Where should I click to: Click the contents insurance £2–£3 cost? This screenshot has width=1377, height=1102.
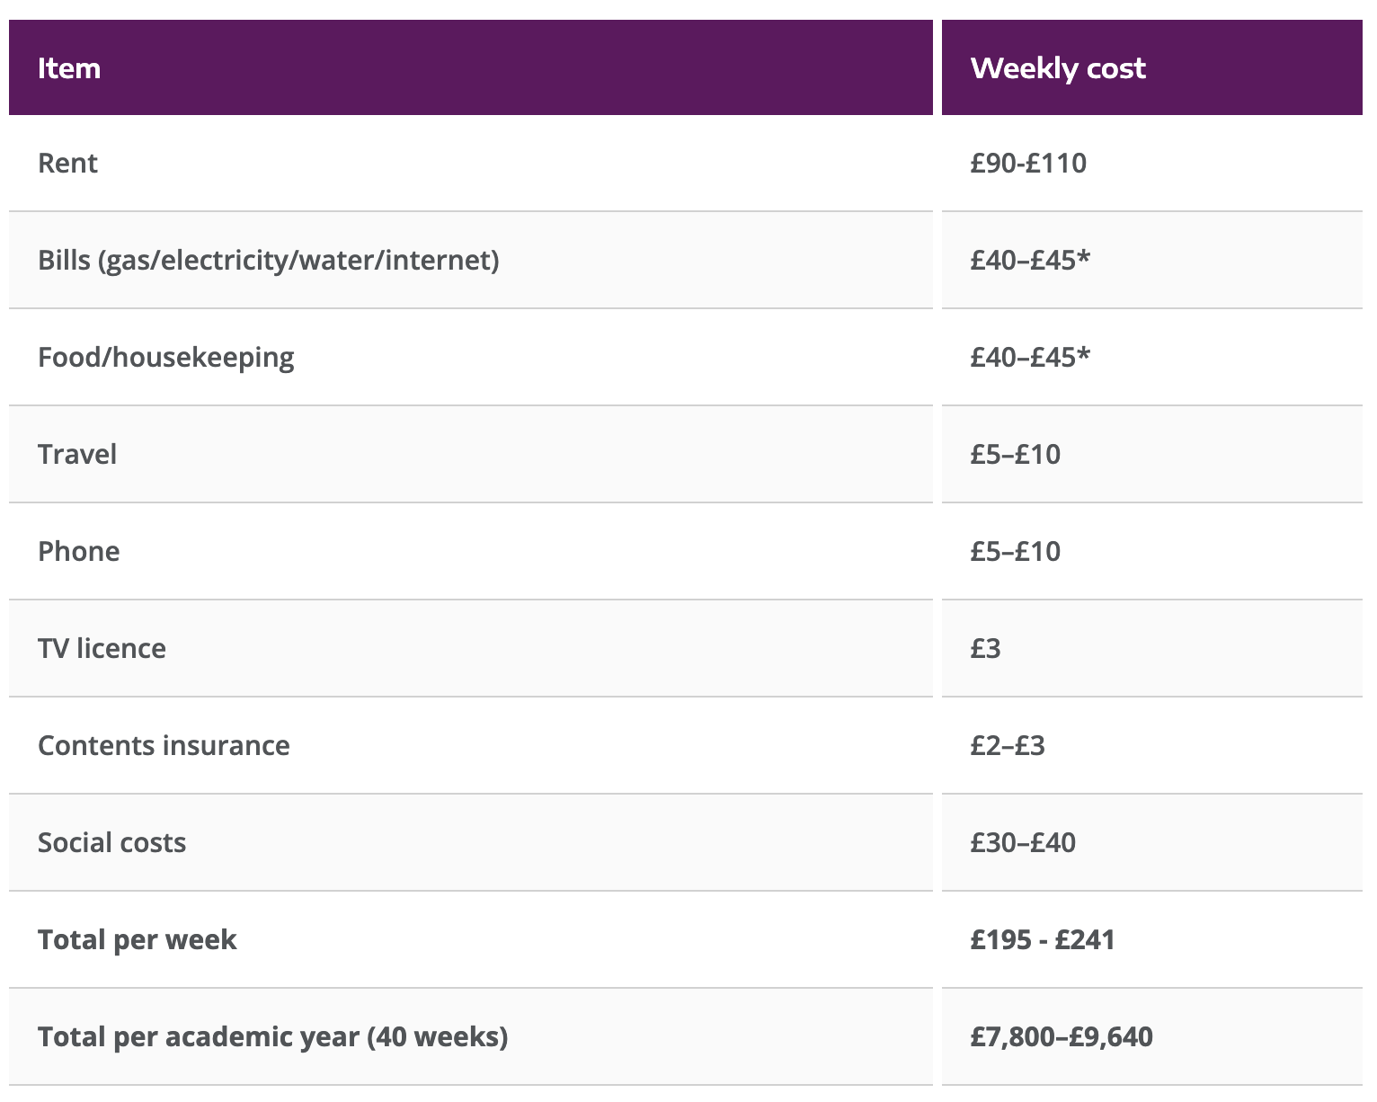pyautogui.click(x=1008, y=745)
